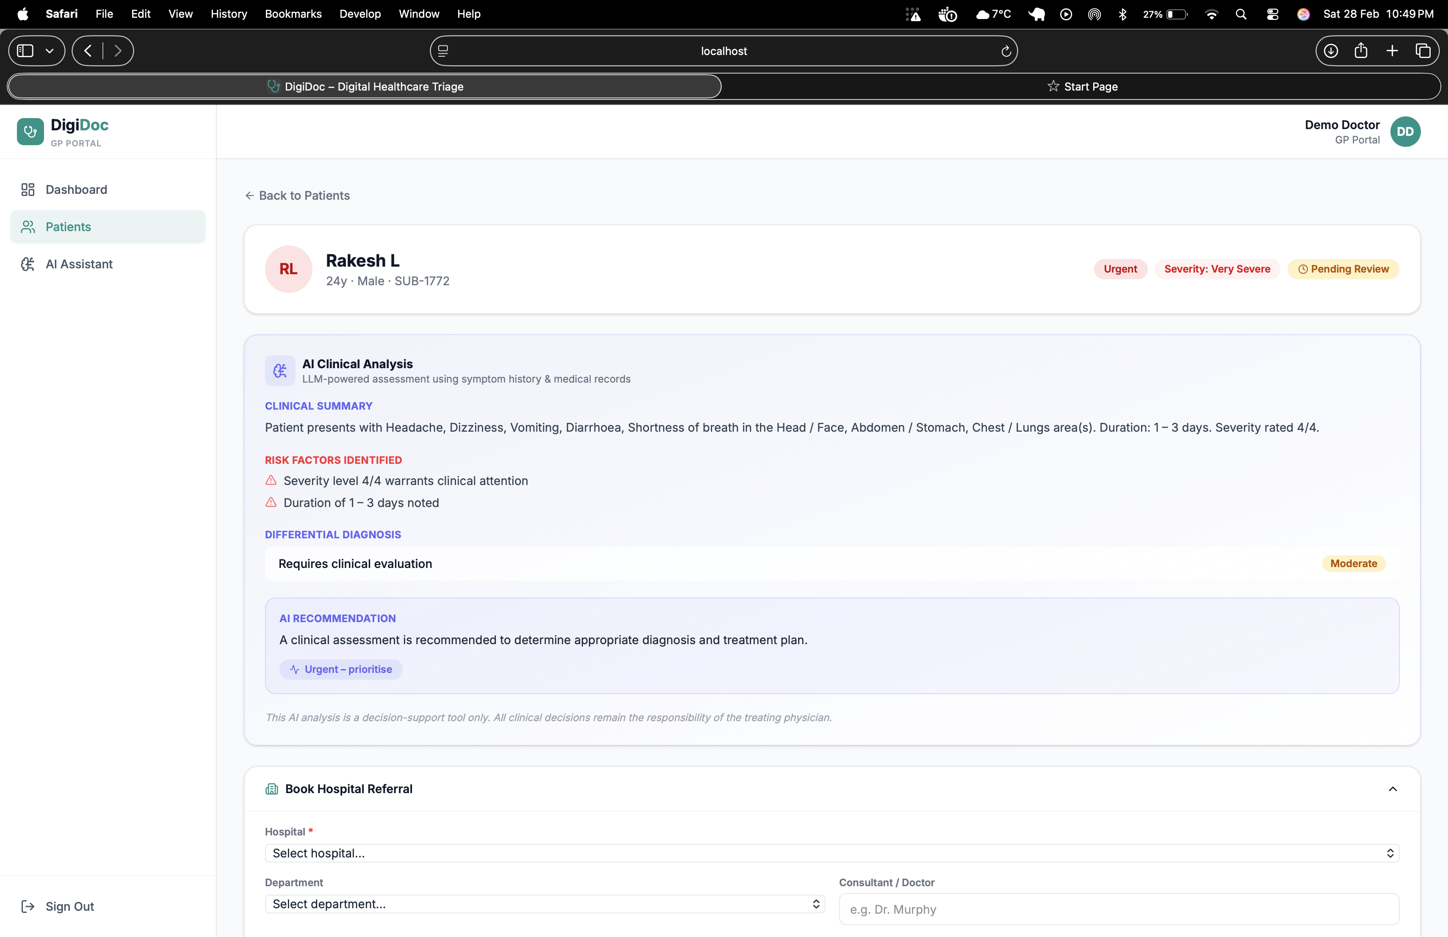This screenshot has height=937, width=1448.
Task: Click the Consultant / Doctor input field
Action: point(1119,909)
